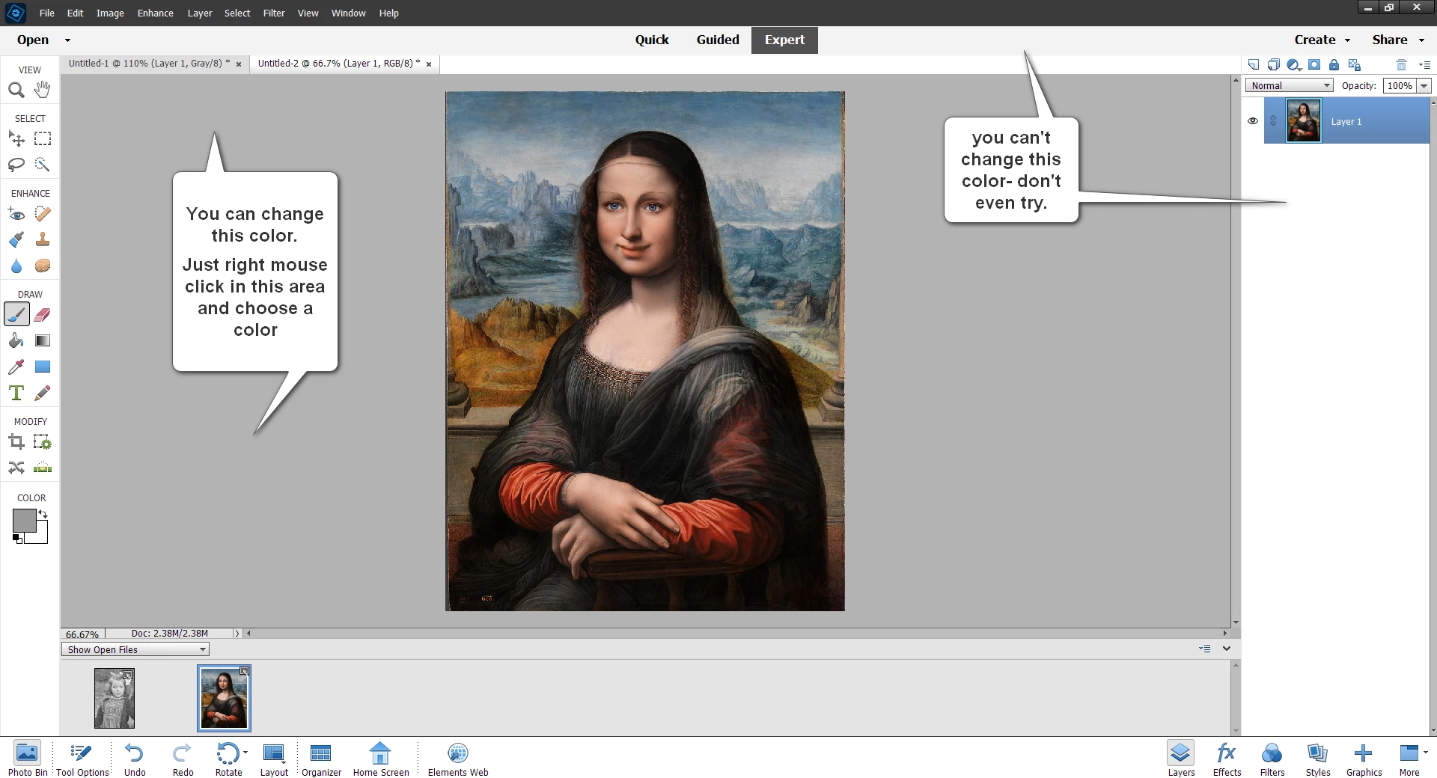1437x778 pixels.
Task: Reset default foreground and background colors
Action: point(17,539)
